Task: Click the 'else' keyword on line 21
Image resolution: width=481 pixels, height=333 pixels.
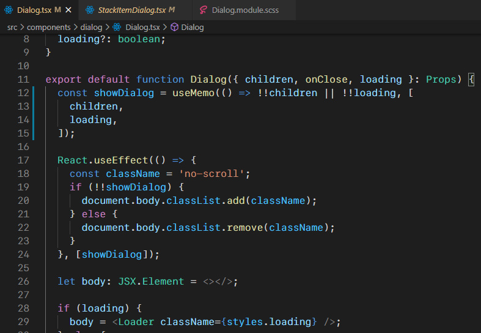Action: [94, 214]
